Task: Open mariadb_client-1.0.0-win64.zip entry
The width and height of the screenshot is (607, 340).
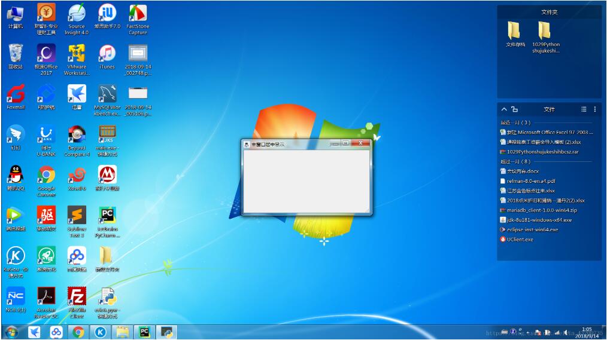Action: [x=539, y=210]
